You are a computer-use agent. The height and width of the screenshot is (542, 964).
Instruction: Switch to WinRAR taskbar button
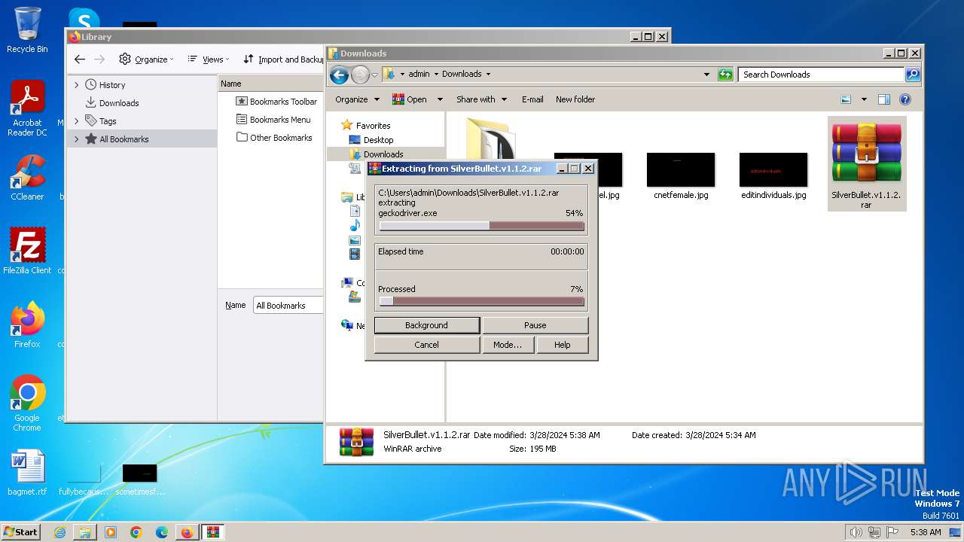pyautogui.click(x=213, y=532)
